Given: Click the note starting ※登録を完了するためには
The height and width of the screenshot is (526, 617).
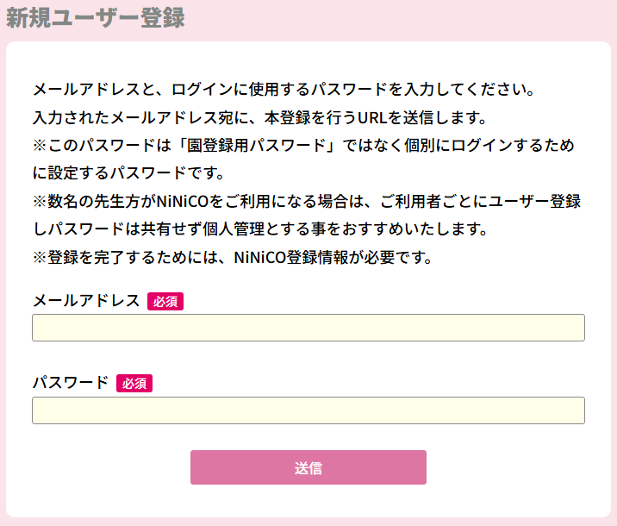Looking at the screenshot, I should (x=232, y=258).
